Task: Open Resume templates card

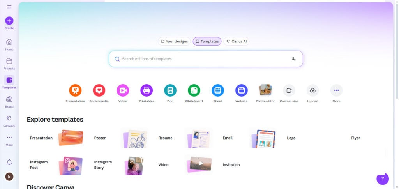Action: coord(185,138)
